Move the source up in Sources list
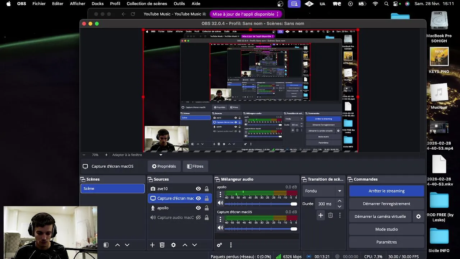The width and height of the screenshot is (460, 259). (185, 245)
